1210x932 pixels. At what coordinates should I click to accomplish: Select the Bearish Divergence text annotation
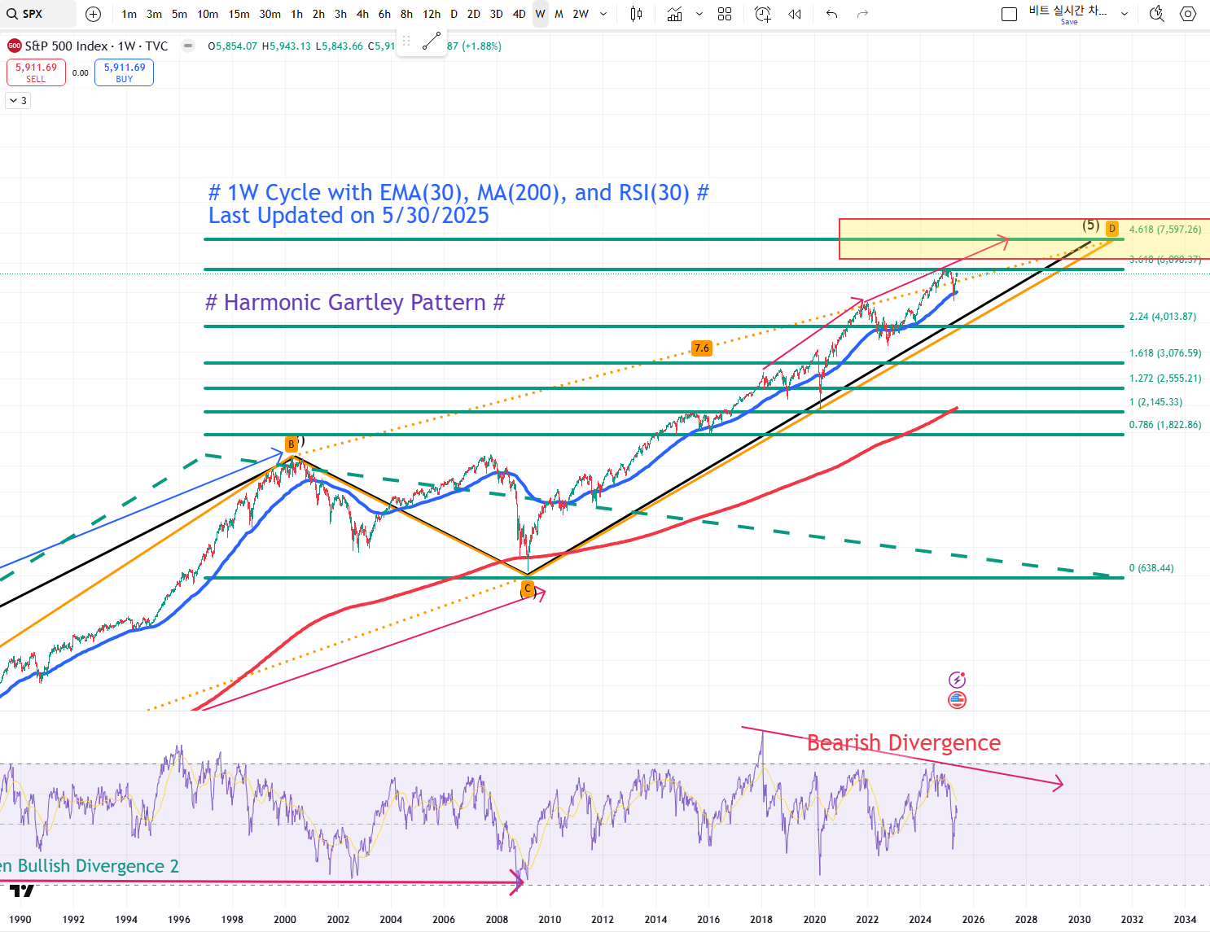[x=904, y=742]
